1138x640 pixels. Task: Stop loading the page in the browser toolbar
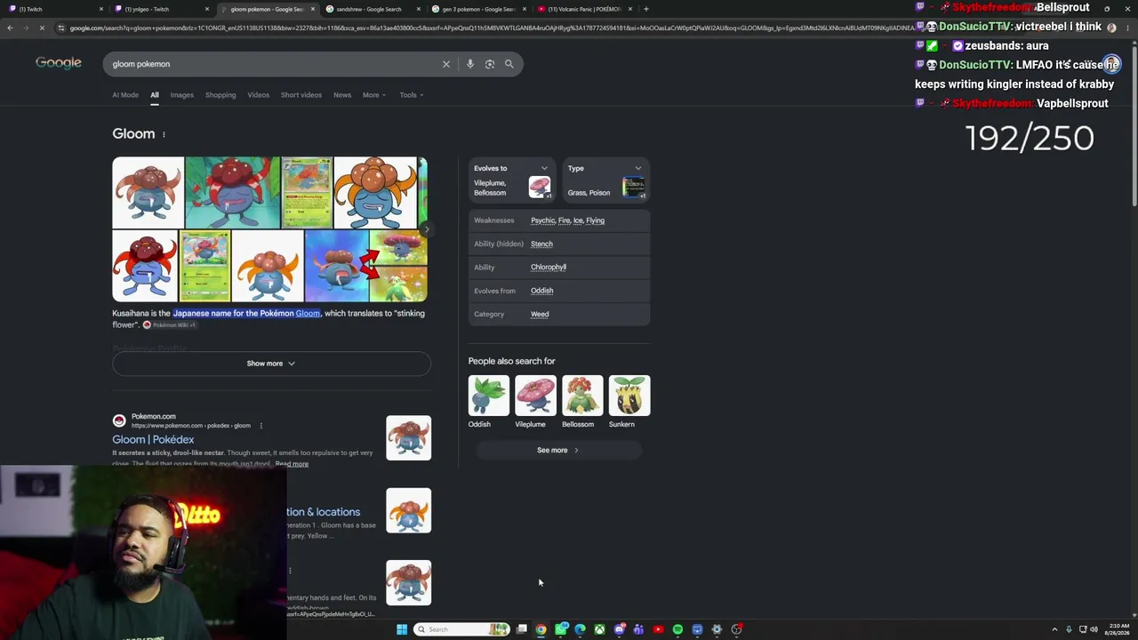42,28
